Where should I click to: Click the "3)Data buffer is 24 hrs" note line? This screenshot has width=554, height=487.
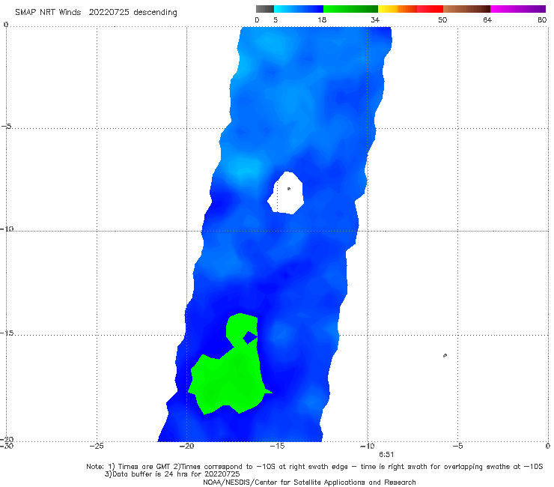click(x=172, y=474)
